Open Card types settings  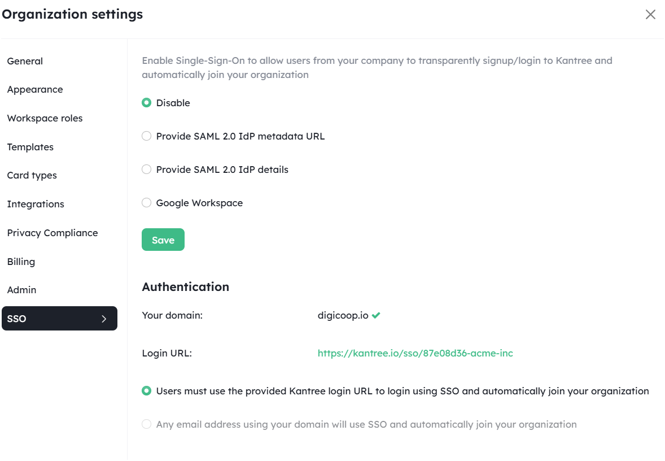click(32, 175)
